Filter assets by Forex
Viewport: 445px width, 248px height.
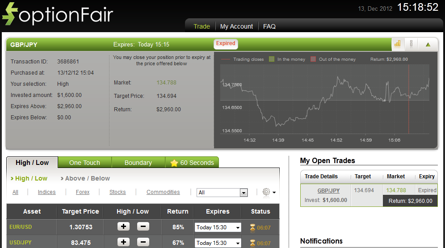click(x=83, y=192)
